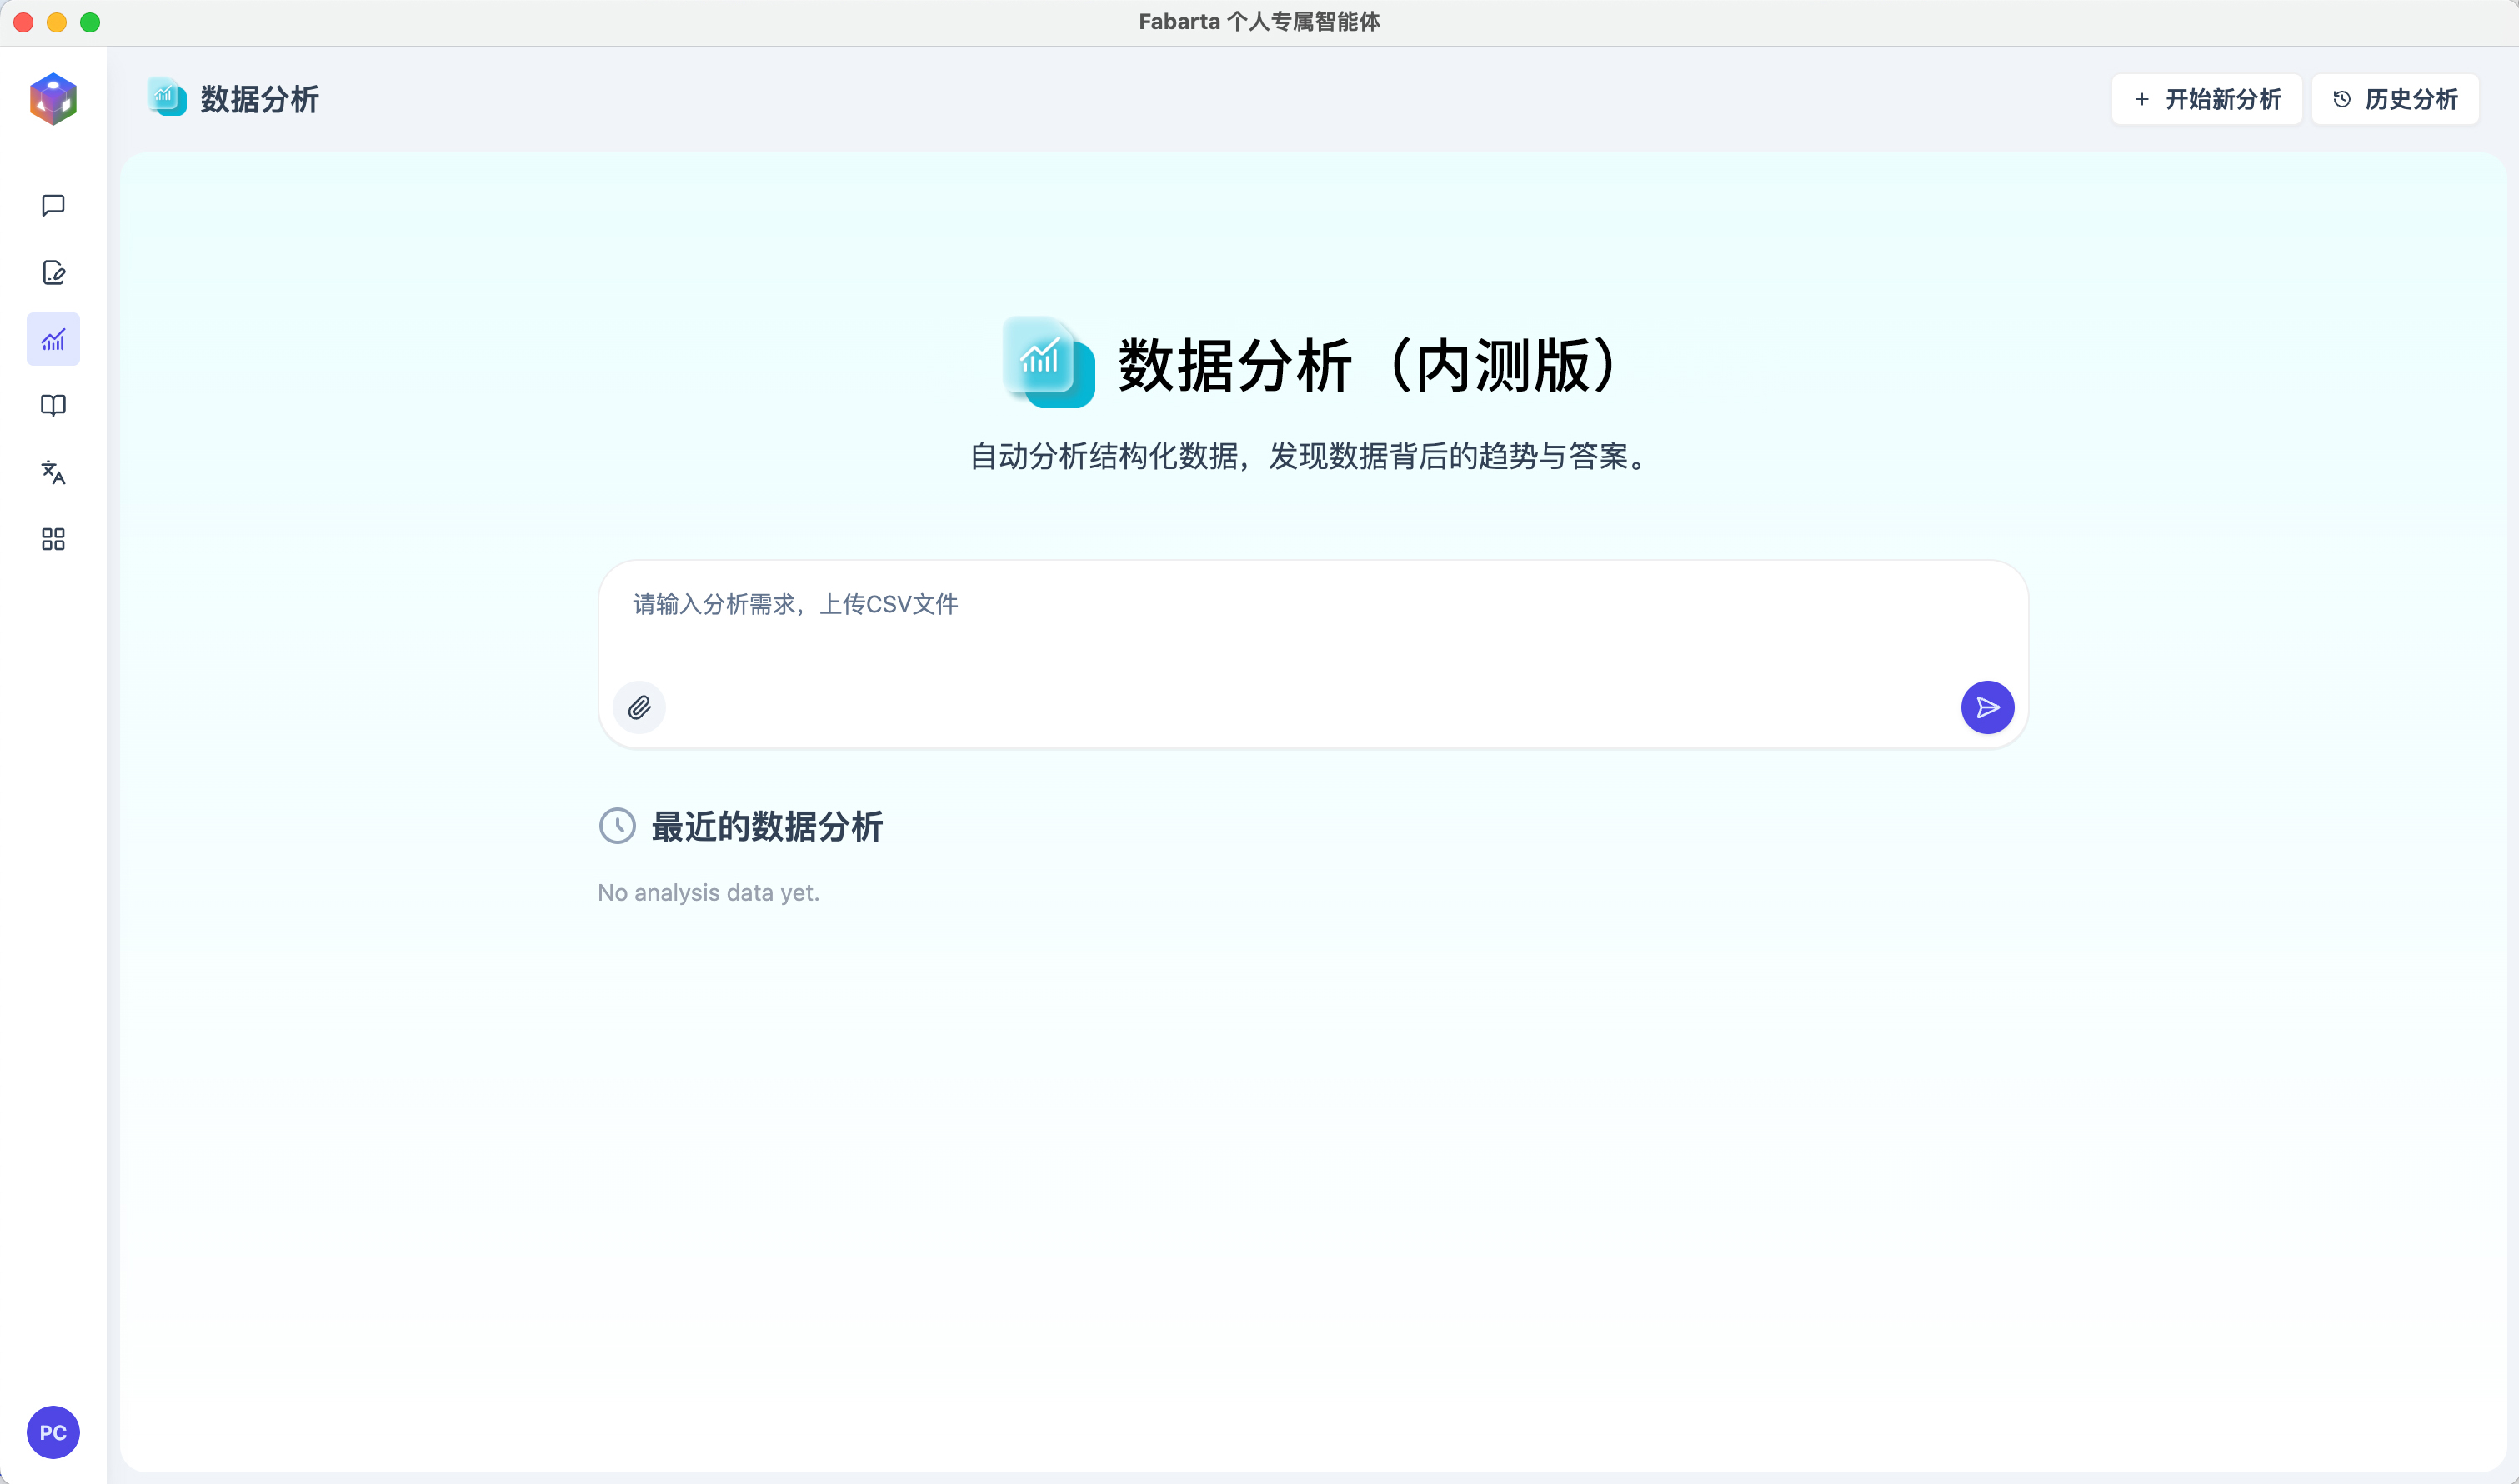The image size is (2519, 1484).
Task: Click the clock icon beside 最近的数据分析
Action: click(617, 826)
